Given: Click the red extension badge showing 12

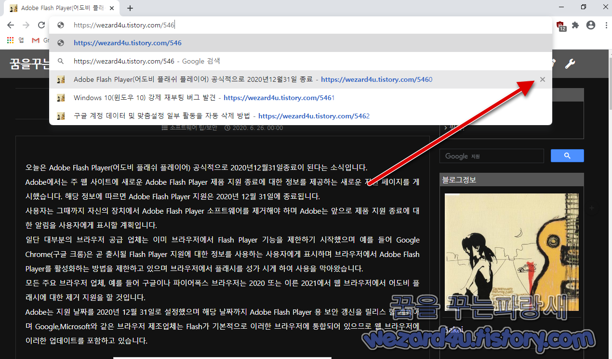Looking at the screenshot, I should coord(561,26).
